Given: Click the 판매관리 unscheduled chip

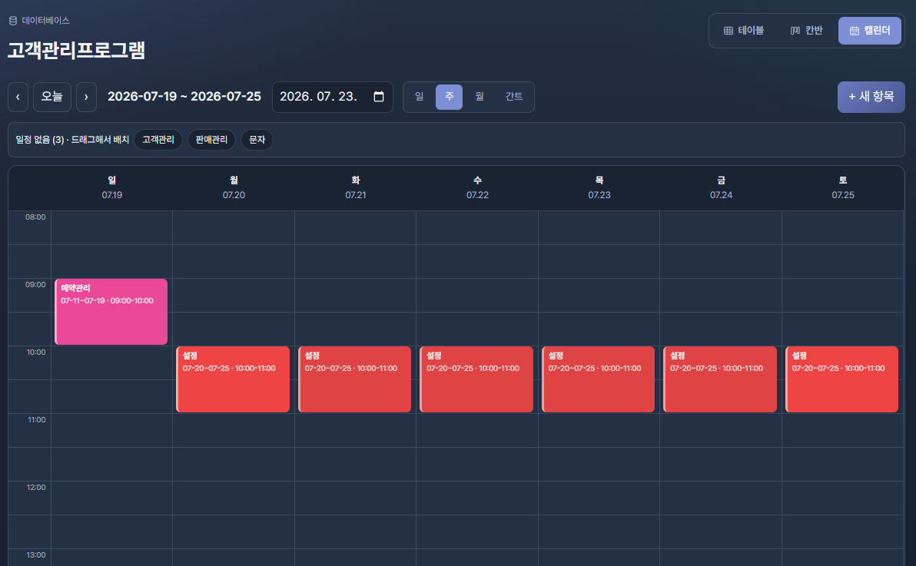Looking at the screenshot, I should coord(211,140).
